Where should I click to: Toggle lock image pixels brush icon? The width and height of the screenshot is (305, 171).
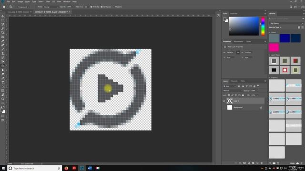(232, 95)
